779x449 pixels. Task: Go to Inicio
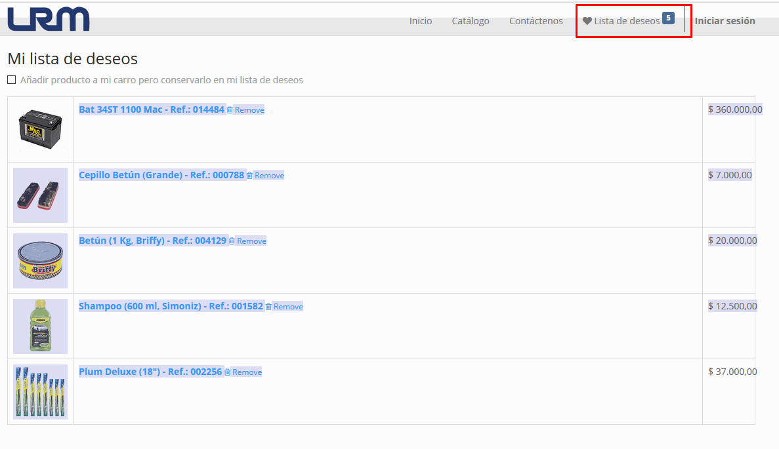pyautogui.click(x=420, y=20)
